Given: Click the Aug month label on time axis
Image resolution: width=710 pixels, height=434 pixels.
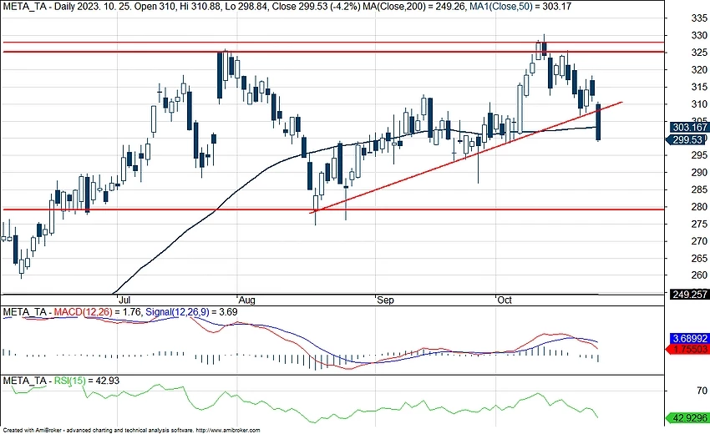Looking at the screenshot, I should [247, 300].
